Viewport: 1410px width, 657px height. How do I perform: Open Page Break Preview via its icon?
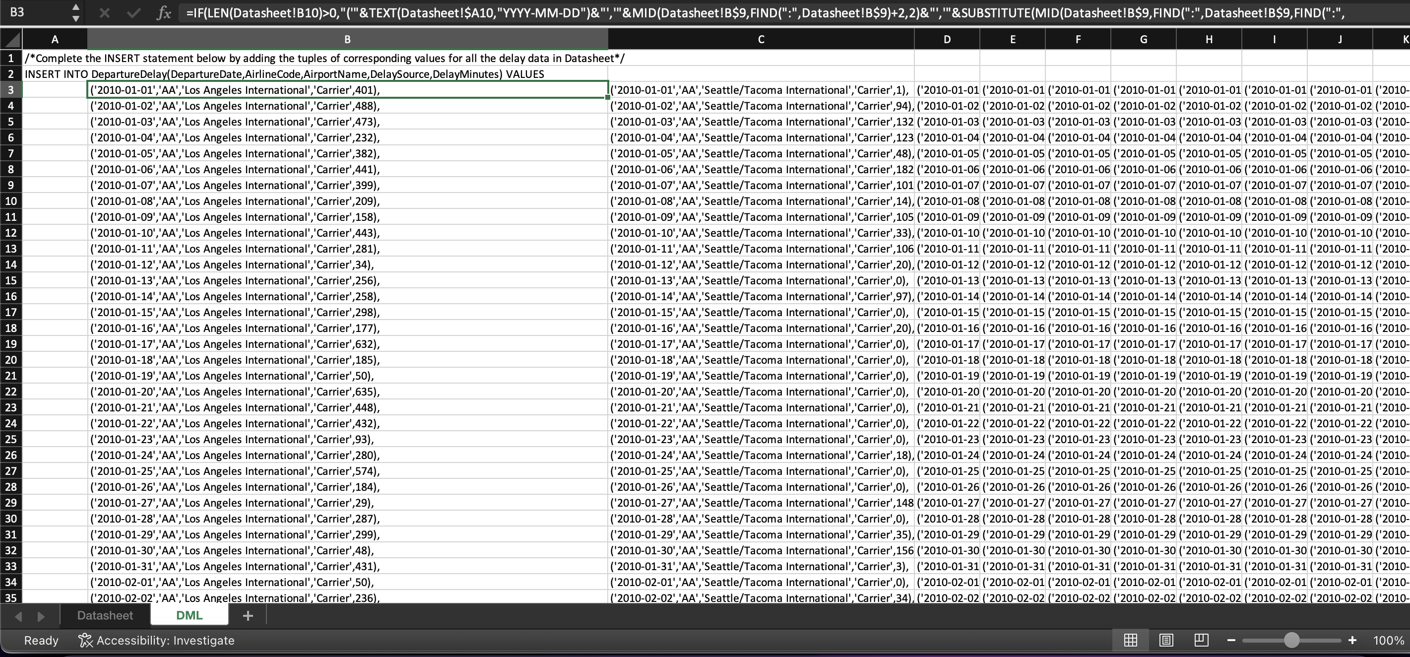[1201, 640]
